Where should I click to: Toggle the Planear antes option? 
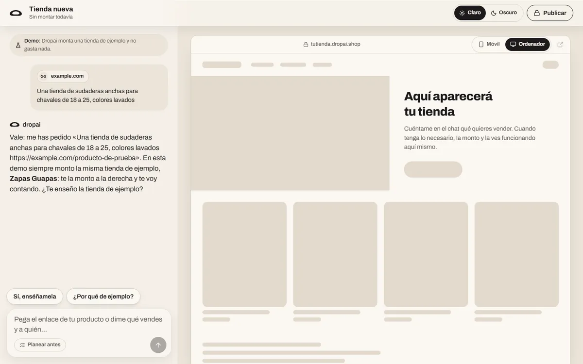tap(40, 345)
